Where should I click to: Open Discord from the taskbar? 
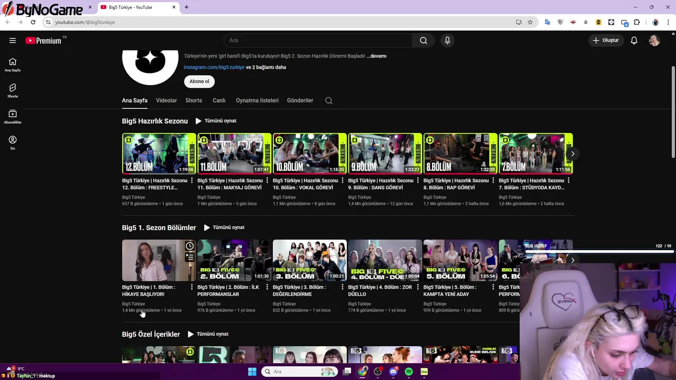click(x=393, y=372)
